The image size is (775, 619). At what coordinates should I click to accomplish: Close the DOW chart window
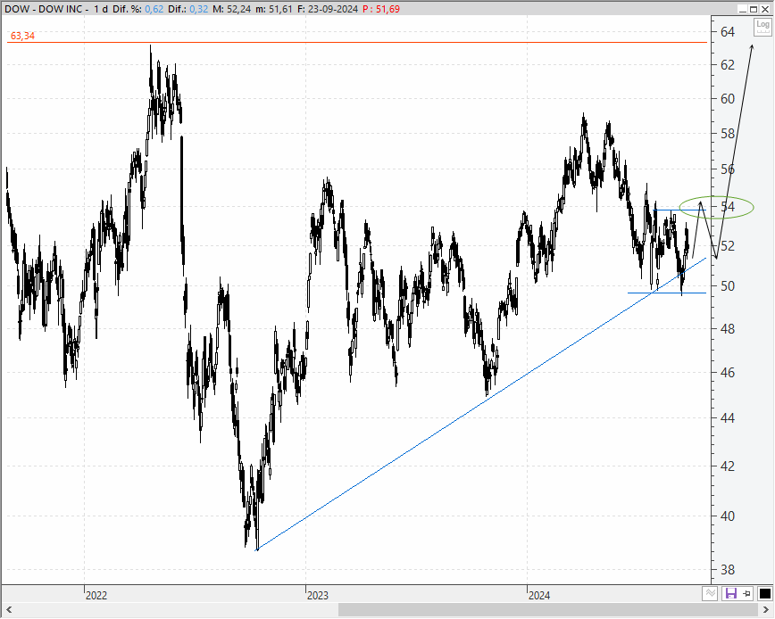pos(764,9)
